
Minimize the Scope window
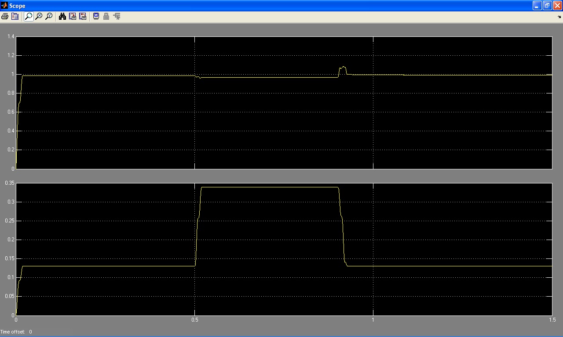pos(537,6)
